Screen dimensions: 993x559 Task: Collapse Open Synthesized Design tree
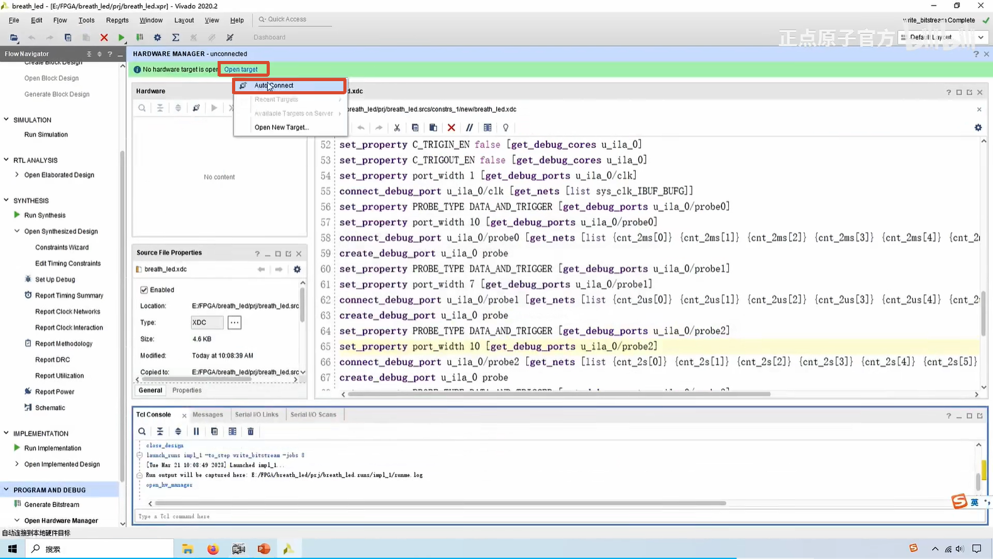[17, 231]
